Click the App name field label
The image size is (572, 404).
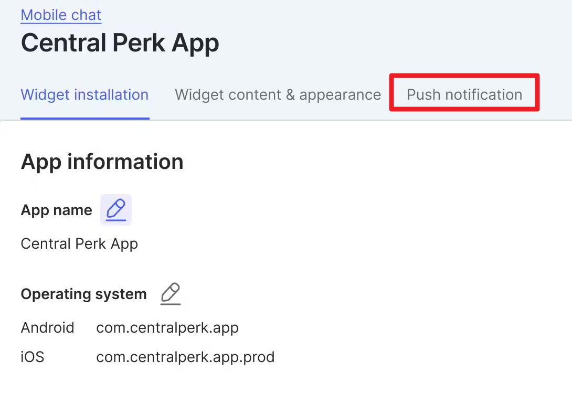[x=56, y=210]
